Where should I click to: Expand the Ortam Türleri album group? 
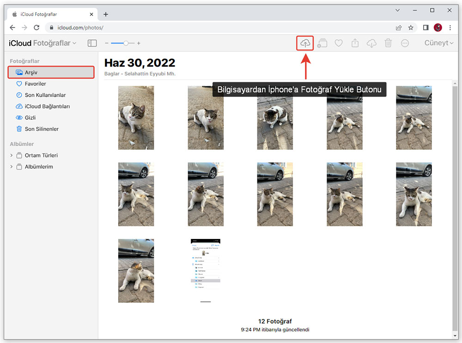coord(12,155)
